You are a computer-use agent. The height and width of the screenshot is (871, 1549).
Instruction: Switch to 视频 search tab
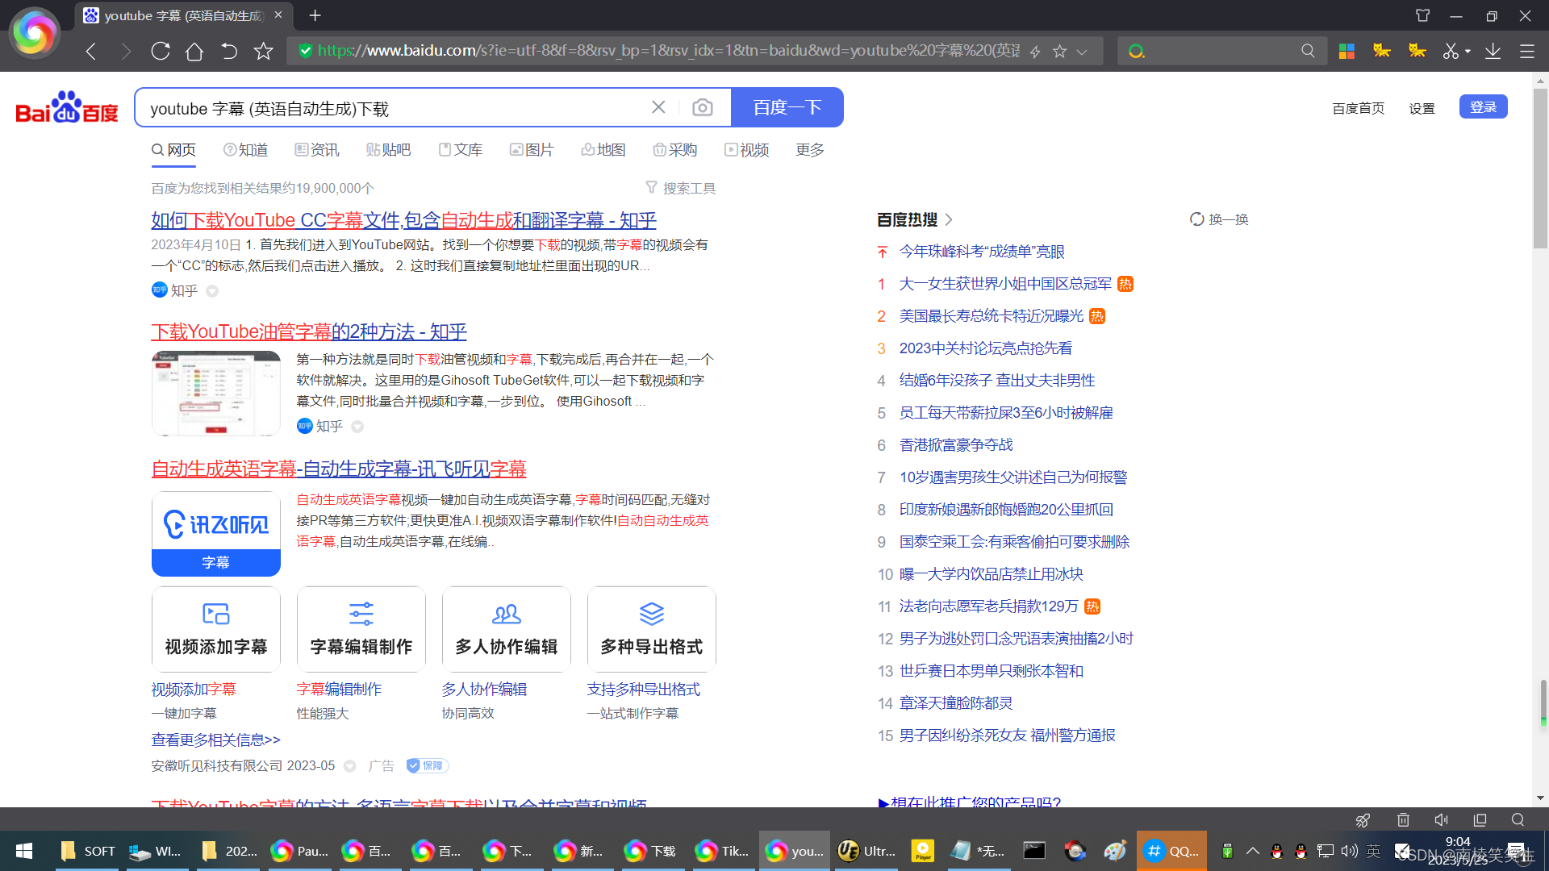[x=746, y=150]
